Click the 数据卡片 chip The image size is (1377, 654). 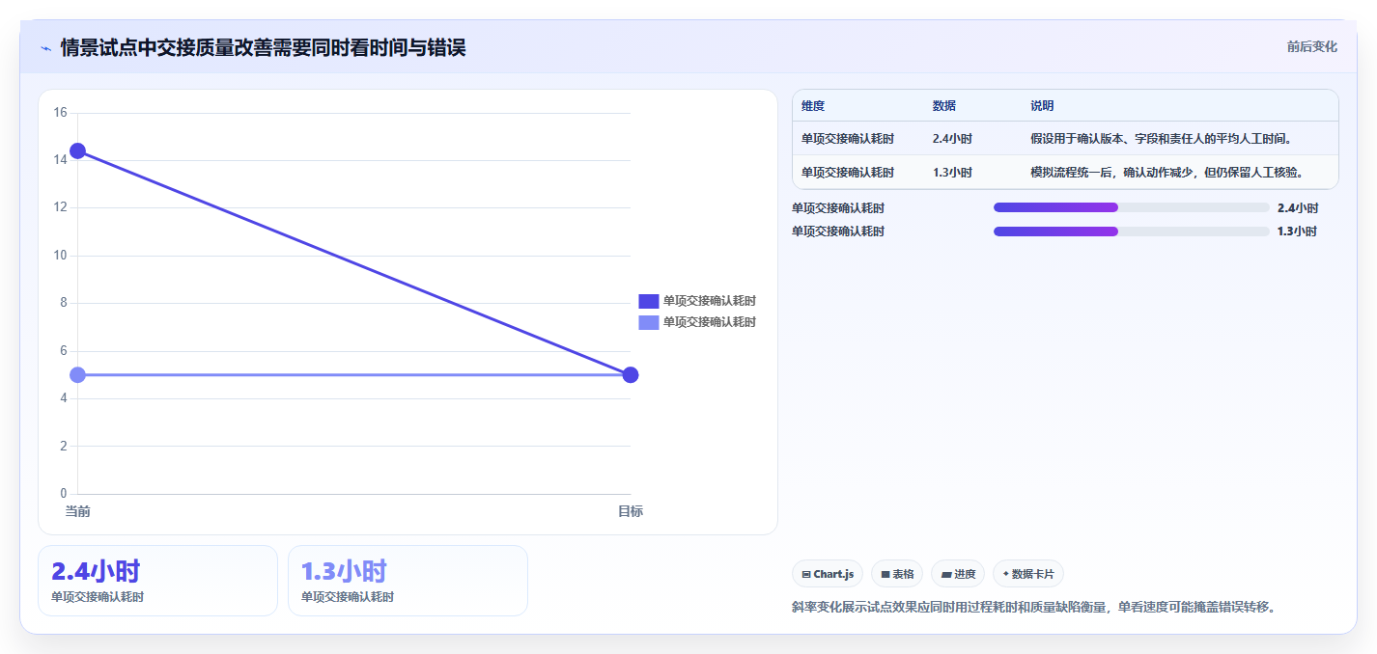[x=1027, y=574]
